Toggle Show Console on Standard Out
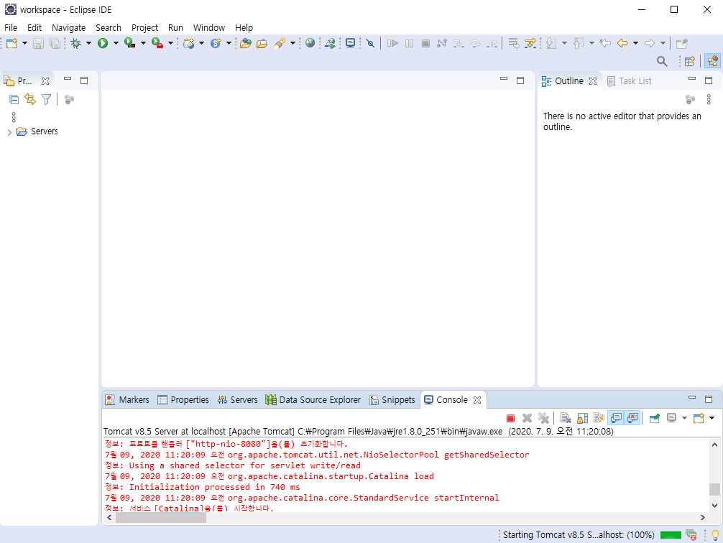 pyautogui.click(x=616, y=418)
